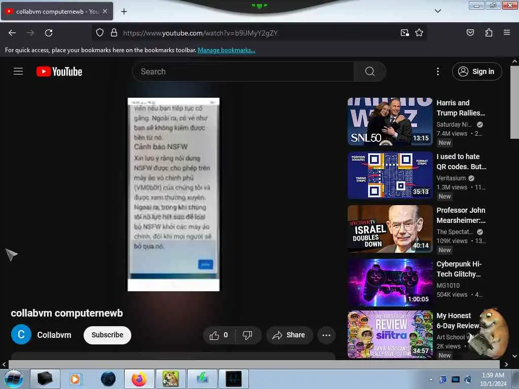The height and width of the screenshot is (389, 519).
Task: Open the SNL Harris and Trump thumbnail
Action: (x=390, y=122)
